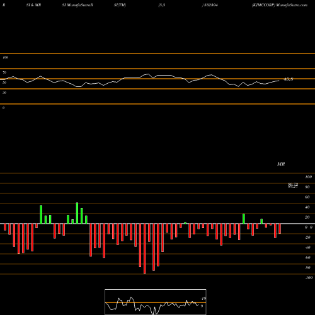Click the deepest red bar reaching -100

(x=145, y=249)
